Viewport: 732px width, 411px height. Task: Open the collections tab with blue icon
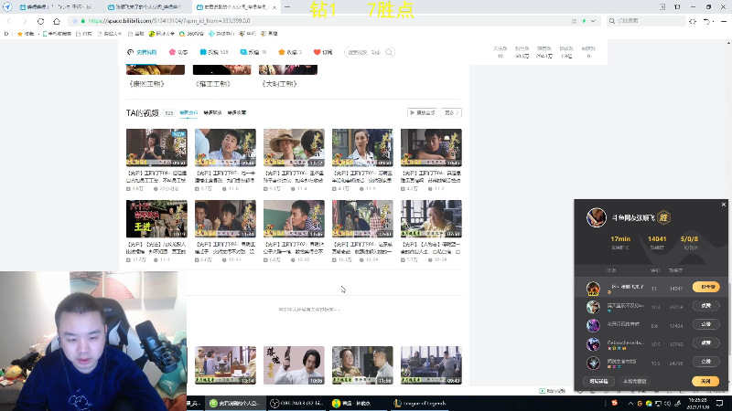(253, 52)
